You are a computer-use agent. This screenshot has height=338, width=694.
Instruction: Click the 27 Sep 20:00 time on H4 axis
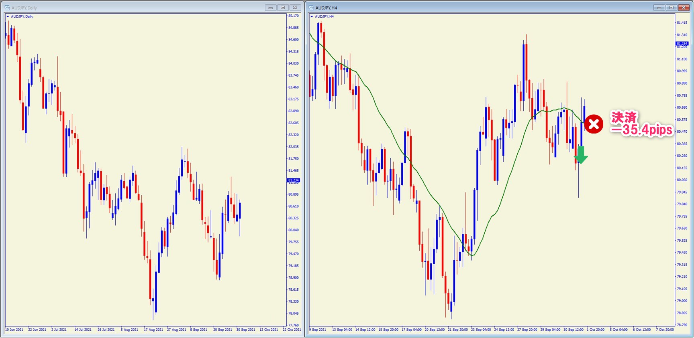[527, 330]
